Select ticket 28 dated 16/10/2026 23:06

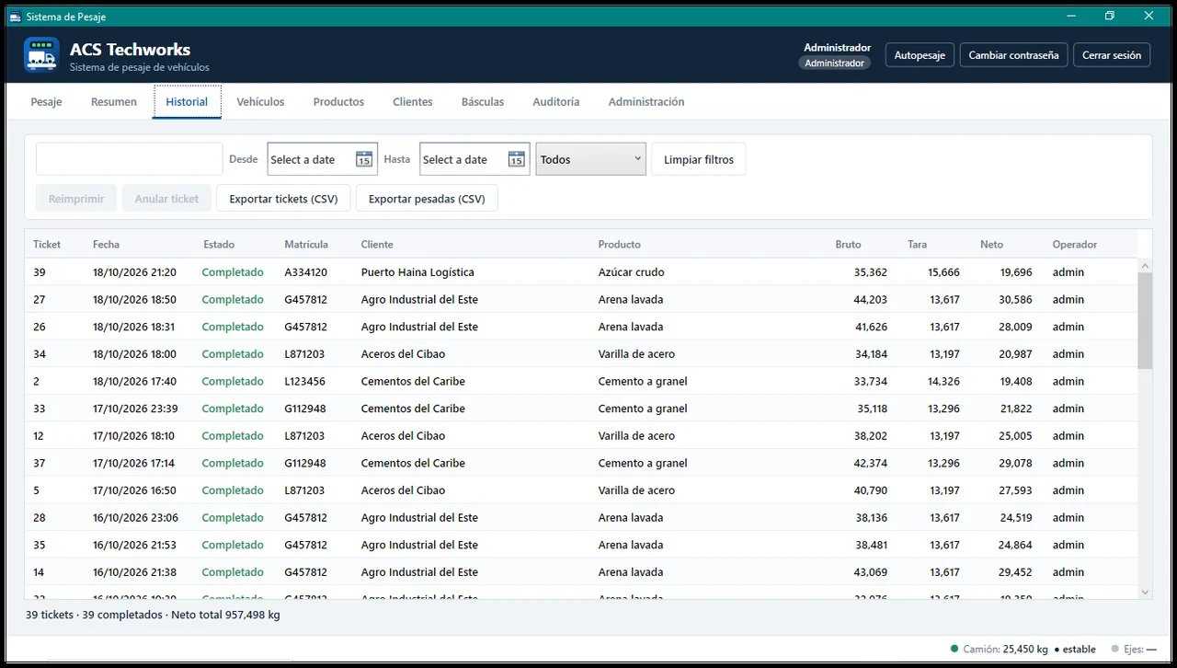[581, 518]
